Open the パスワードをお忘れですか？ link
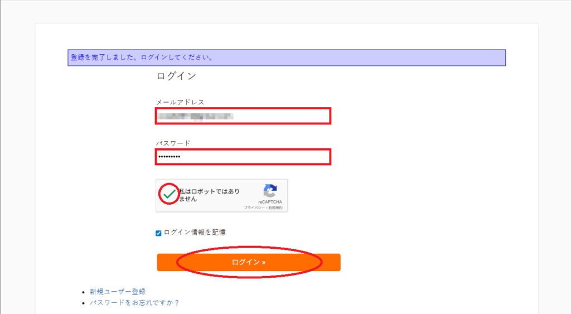Image resolution: width=571 pixels, height=314 pixels. [134, 303]
